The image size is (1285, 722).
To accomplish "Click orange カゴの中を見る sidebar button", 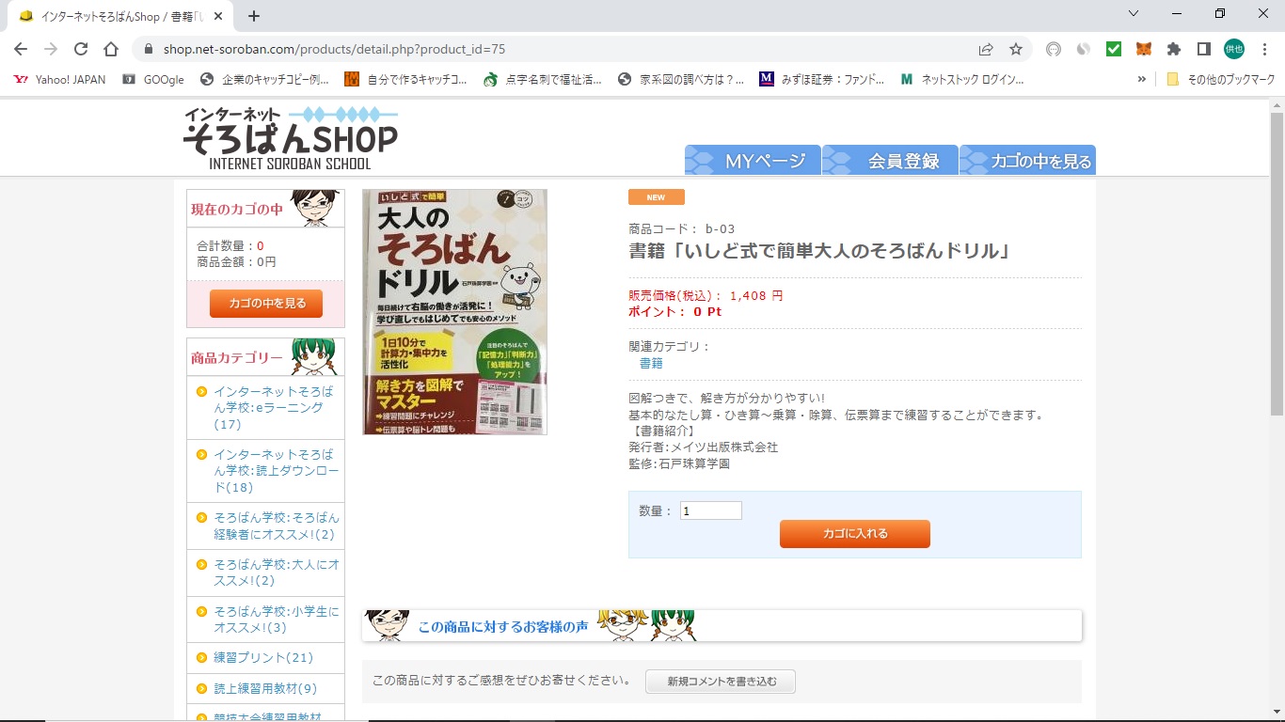I will tap(265, 303).
